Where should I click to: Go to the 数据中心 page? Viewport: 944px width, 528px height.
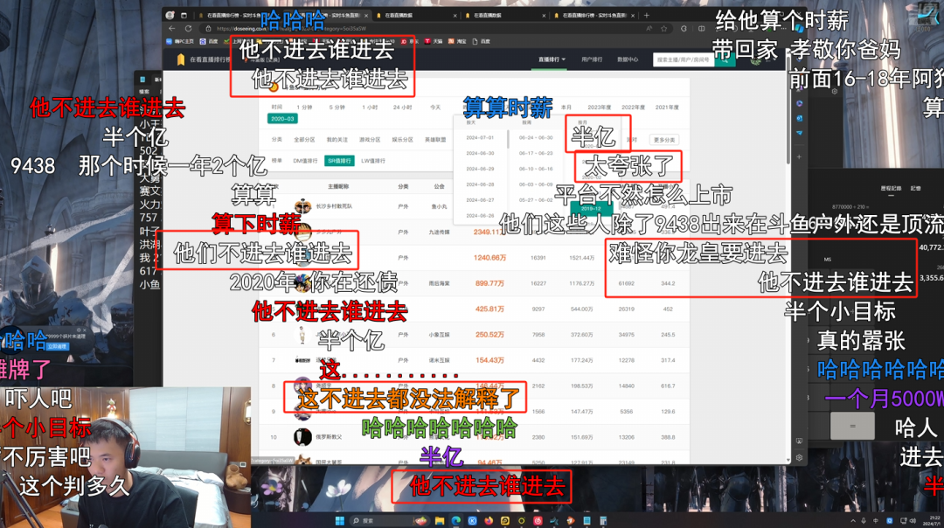[628, 59]
